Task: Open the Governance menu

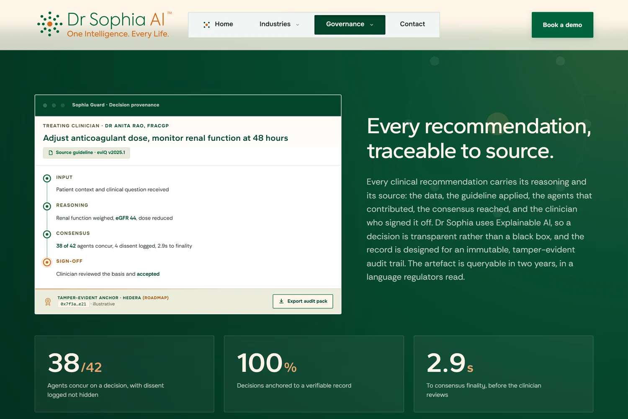Action: 350,25
